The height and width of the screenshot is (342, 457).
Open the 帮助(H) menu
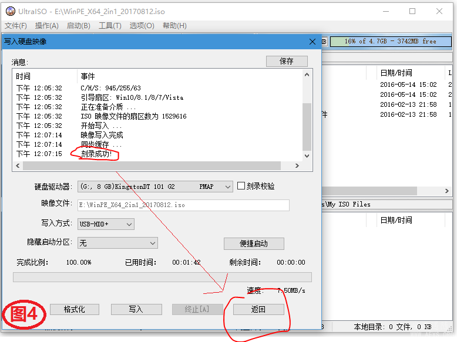pos(174,26)
